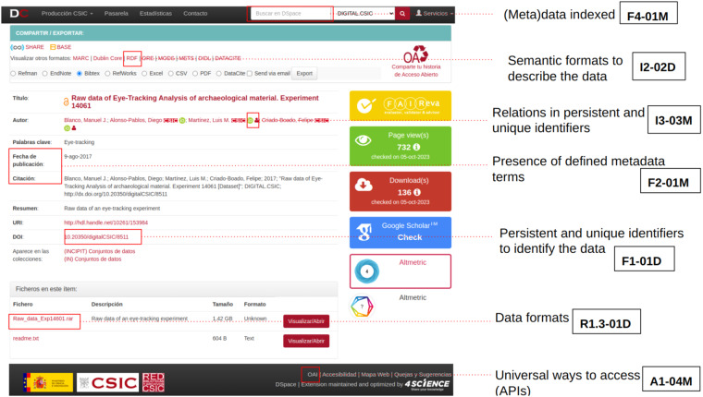The image size is (703, 397).
Task: Click the red search magnifier button
Action: point(402,14)
